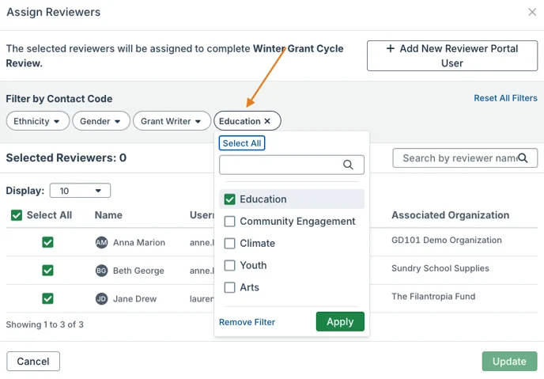Click Beth George's BG avatar

point(101,271)
